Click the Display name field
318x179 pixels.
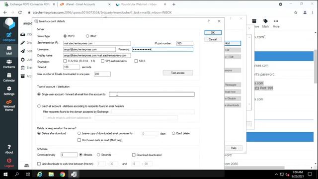pyautogui.click(x=97, y=55)
